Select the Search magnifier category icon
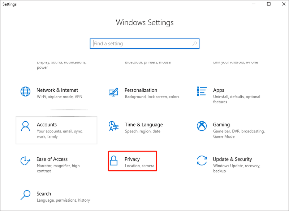Image resolution: width=289 pixels, height=211 pixels. click(x=25, y=195)
